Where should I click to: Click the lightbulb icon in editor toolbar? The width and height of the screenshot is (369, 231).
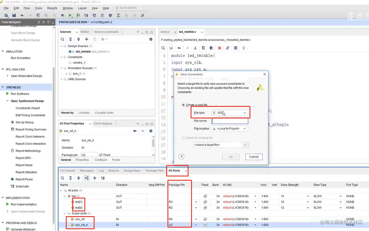243,48
